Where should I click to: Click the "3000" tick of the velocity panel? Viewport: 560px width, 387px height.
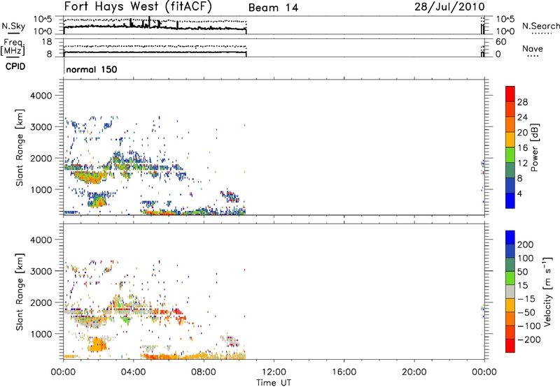point(41,271)
